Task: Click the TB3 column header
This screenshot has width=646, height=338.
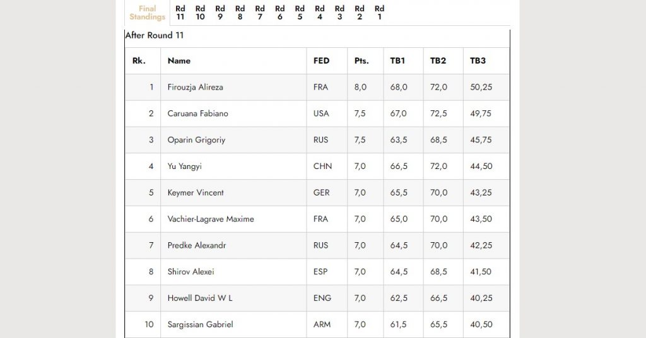Action: point(478,61)
